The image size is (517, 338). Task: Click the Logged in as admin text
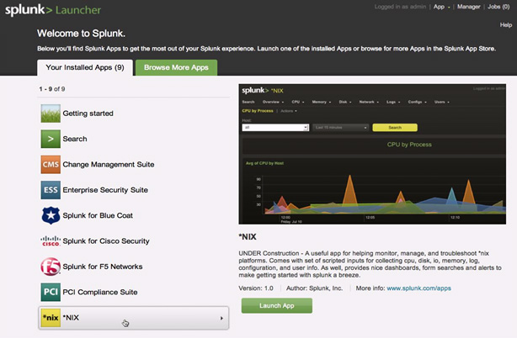click(400, 7)
